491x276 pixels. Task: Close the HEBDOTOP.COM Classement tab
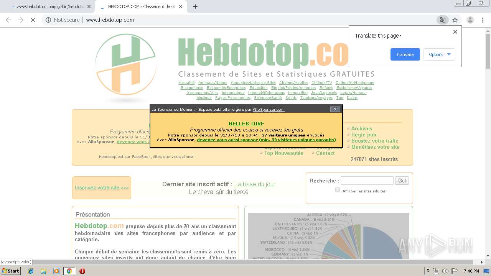tap(181, 7)
